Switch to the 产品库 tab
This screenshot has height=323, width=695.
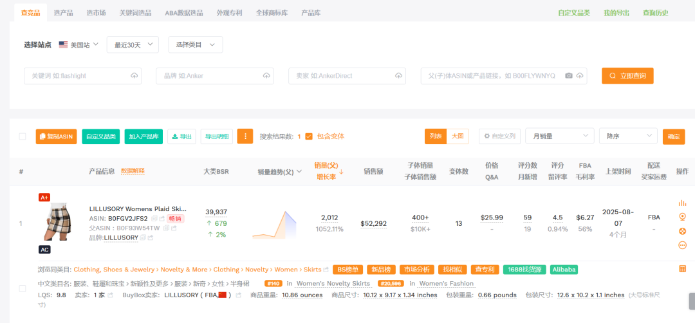[311, 13]
